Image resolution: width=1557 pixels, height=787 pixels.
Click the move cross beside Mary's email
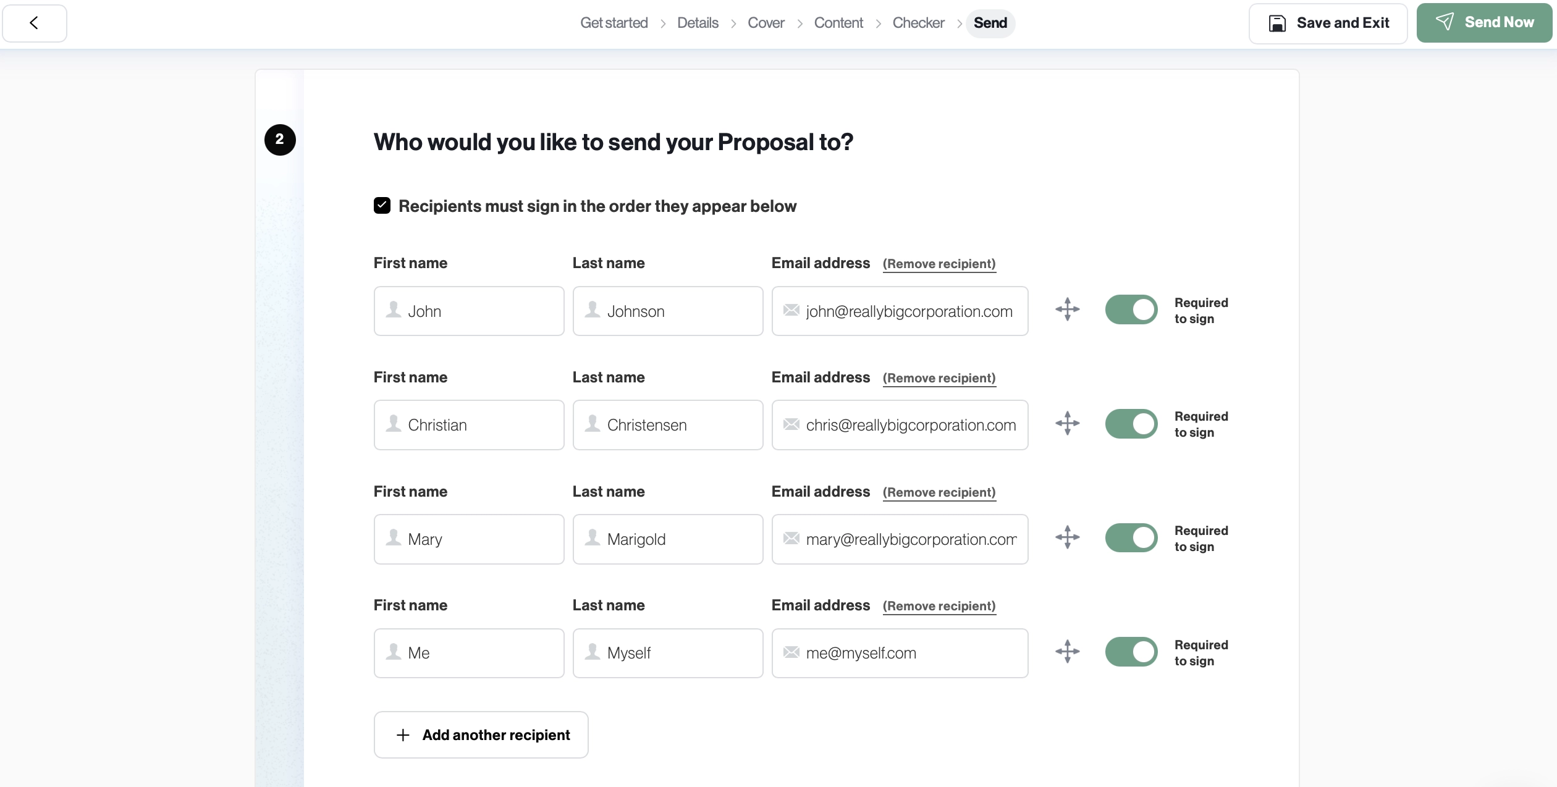1068,537
